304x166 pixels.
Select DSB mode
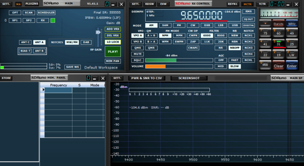[207, 25]
